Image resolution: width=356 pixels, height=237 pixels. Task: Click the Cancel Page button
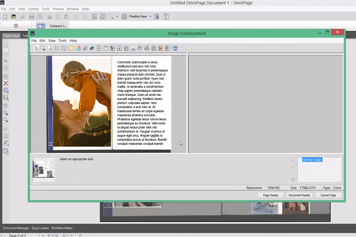click(328, 195)
